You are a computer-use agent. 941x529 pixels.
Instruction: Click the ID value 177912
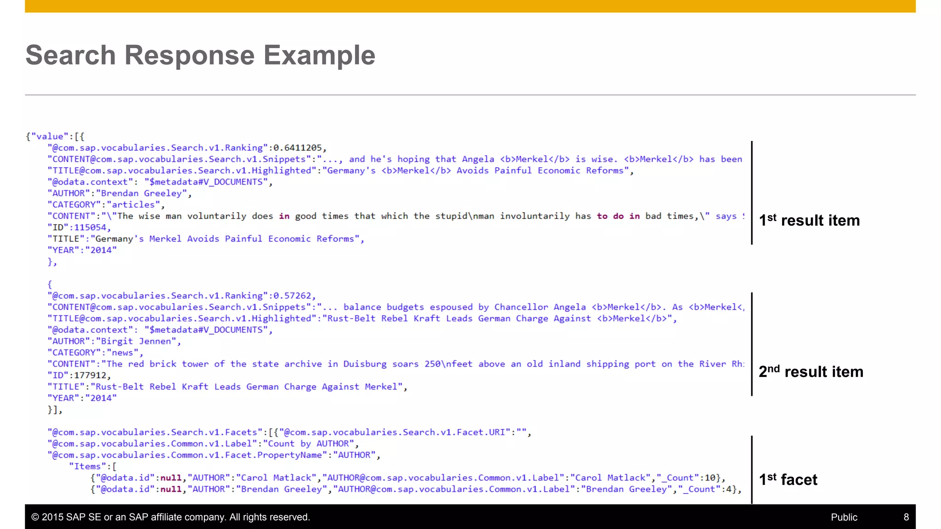click(90, 375)
